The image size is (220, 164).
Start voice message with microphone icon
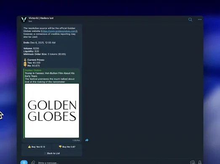[200, 162]
